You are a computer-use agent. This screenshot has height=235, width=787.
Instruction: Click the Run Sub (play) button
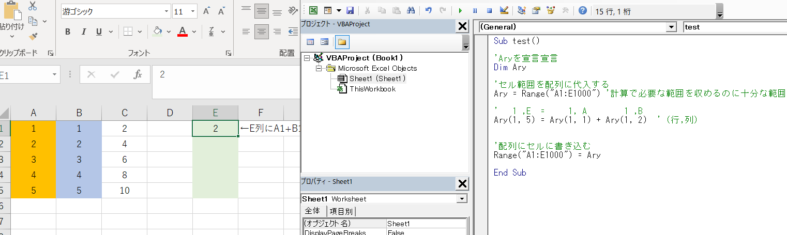460,10
